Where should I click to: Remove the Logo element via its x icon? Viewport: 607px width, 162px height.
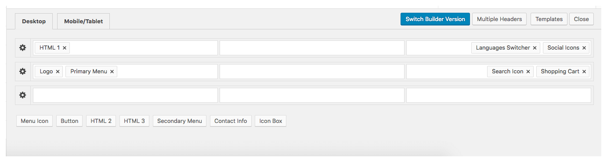point(58,72)
